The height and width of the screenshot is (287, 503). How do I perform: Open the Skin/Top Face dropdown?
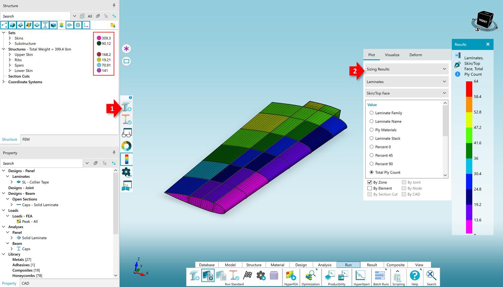[406, 93]
